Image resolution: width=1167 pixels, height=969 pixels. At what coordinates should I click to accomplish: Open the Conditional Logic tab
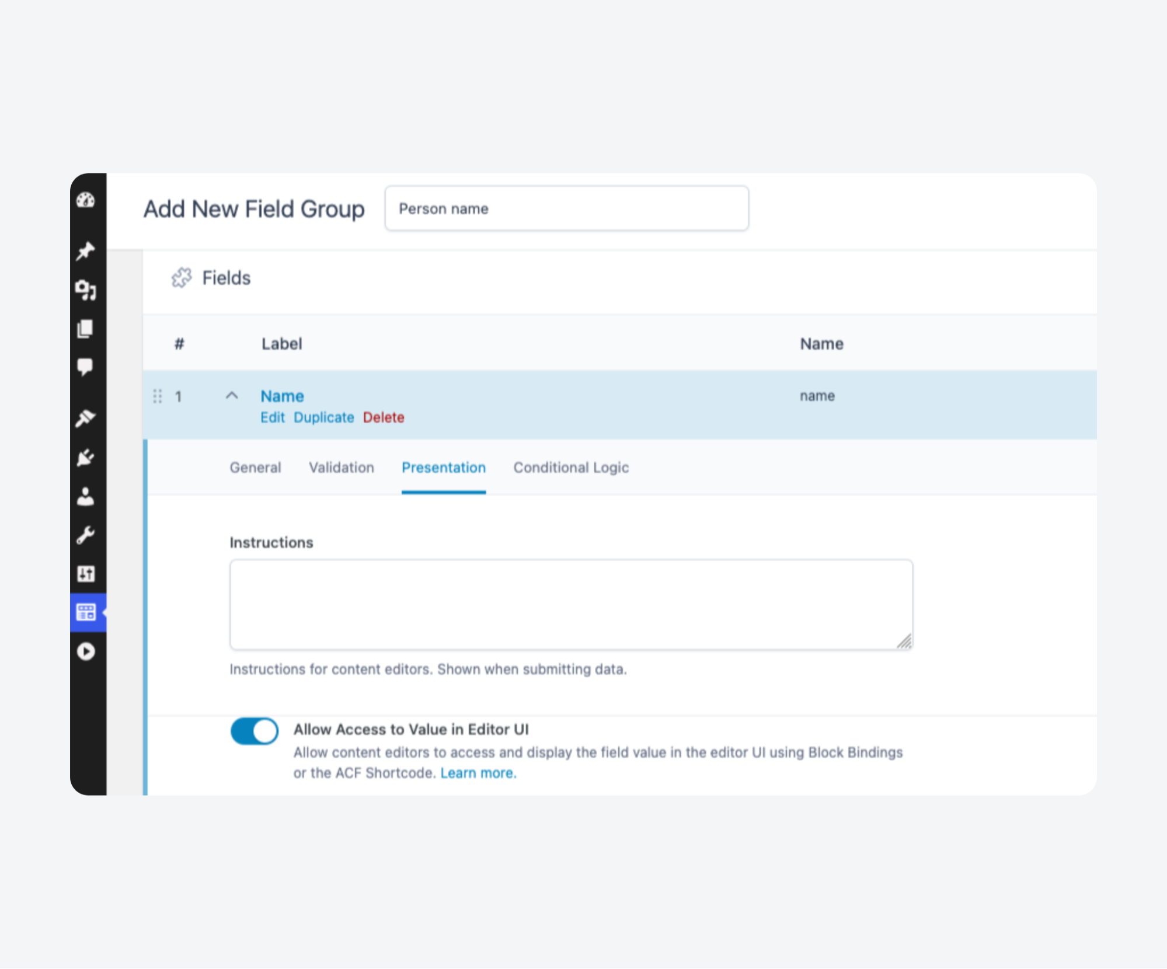(570, 468)
